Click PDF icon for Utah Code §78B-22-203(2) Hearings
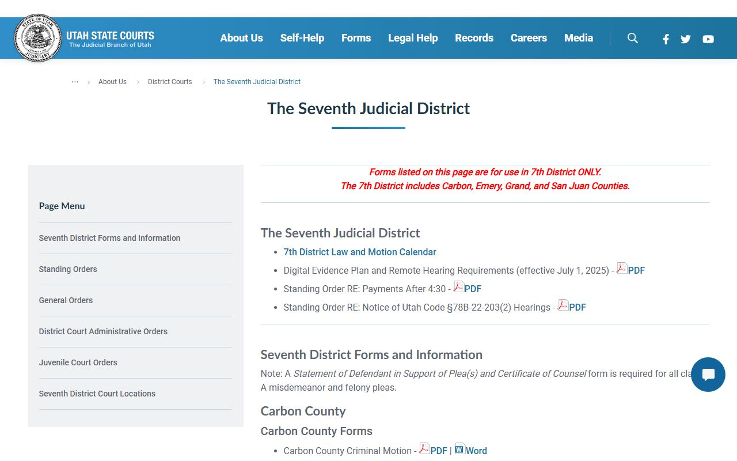Viewport: 737px width, 461px height. click(563, 305)
